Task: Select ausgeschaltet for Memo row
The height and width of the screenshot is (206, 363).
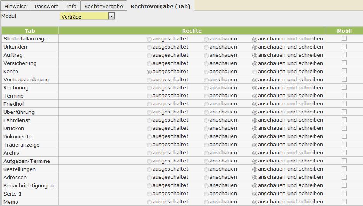Action: (149, 202)
